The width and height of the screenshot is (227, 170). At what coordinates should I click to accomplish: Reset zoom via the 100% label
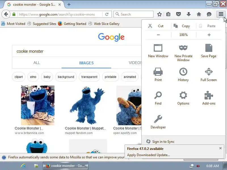[183, 35]
